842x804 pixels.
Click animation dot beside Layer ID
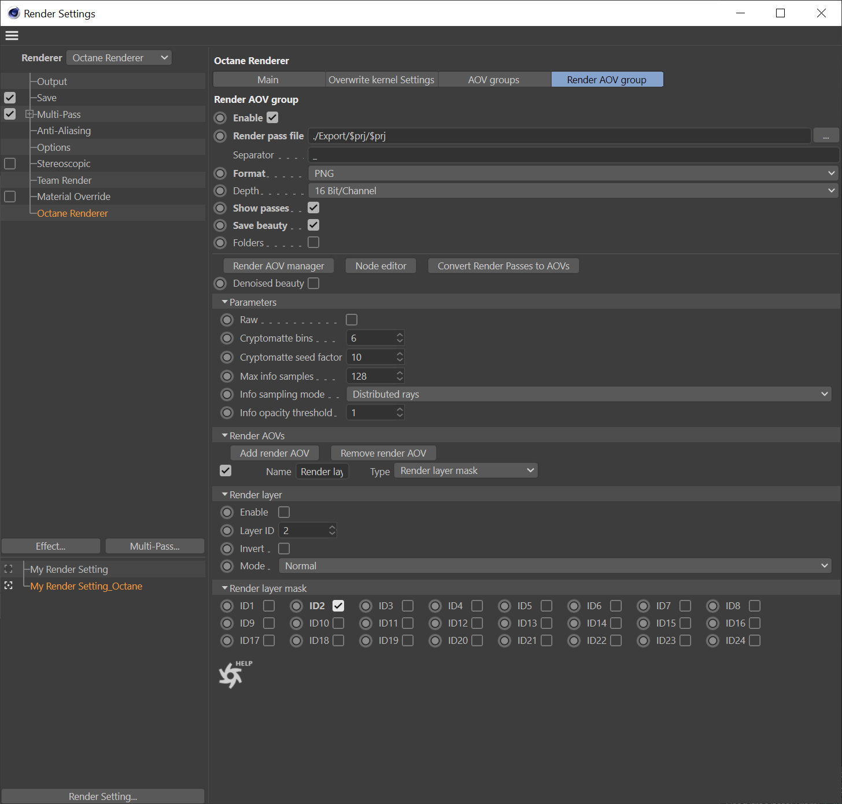coord(227,531)
